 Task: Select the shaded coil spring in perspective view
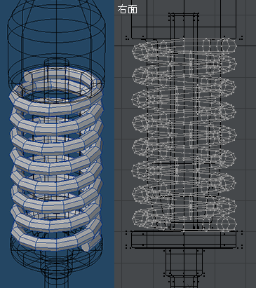[x=56, y=159]
